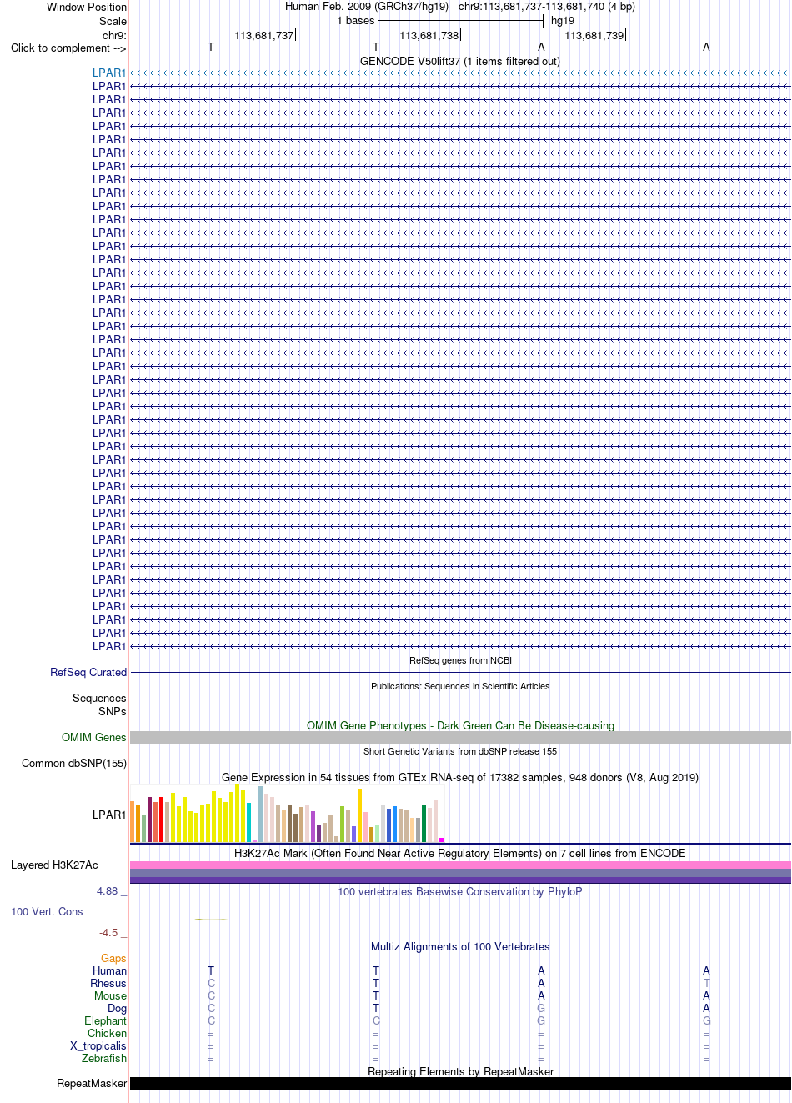Select the Dog alignment row label
Viewport: 792px width, 1103px height.
[117, 1008]
